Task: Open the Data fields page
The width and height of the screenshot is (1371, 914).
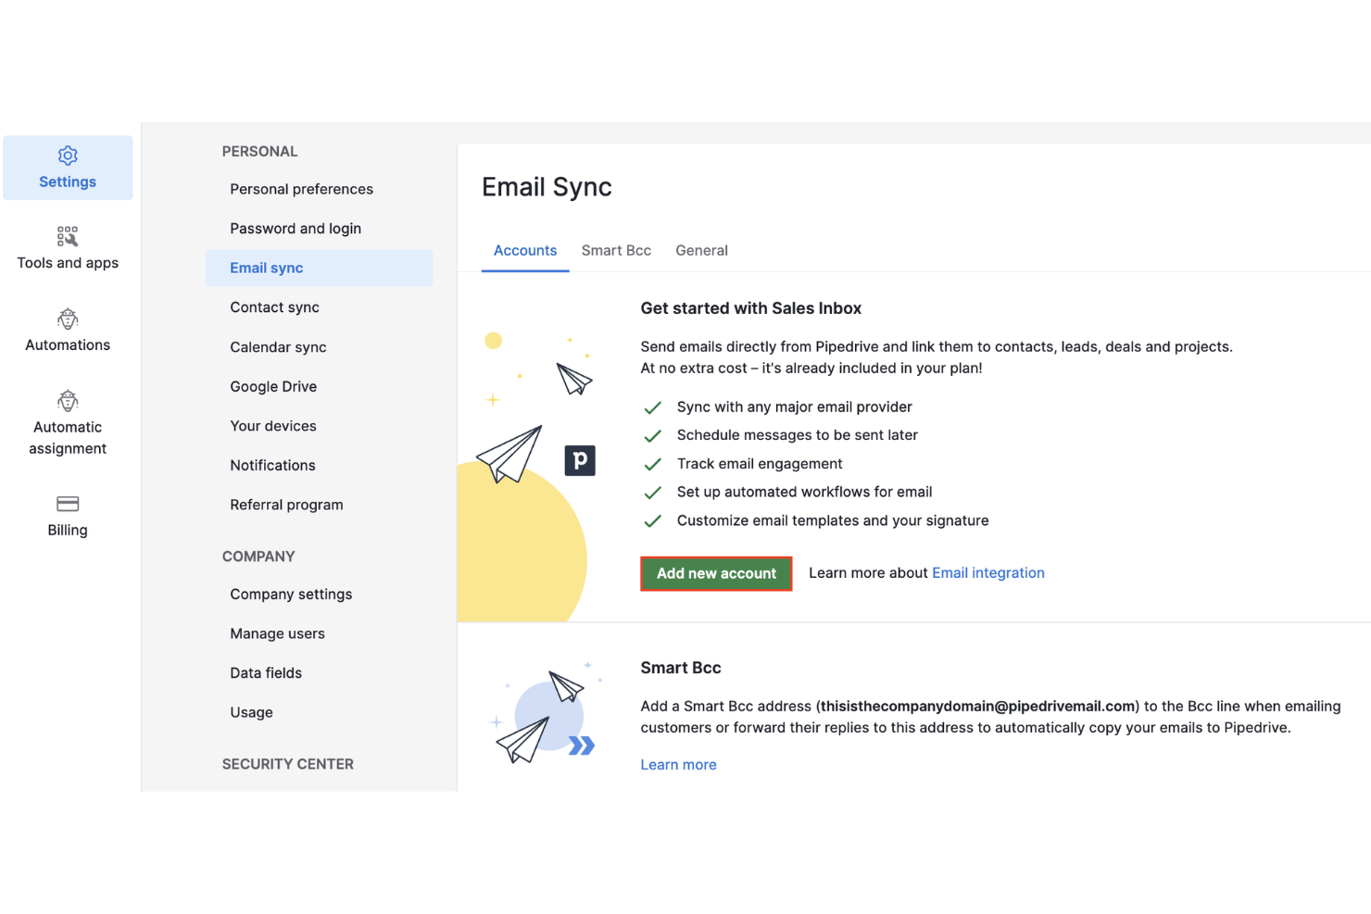Action: (266, 672)
